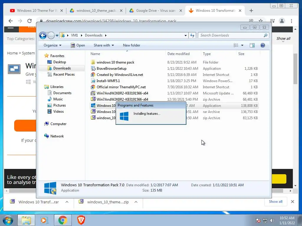
Task: Select Downloads in the navigation pane
Action: (62, 68)
